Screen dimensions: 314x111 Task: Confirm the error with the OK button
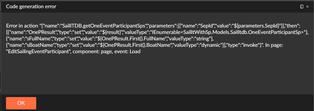[x=21, y=103]
